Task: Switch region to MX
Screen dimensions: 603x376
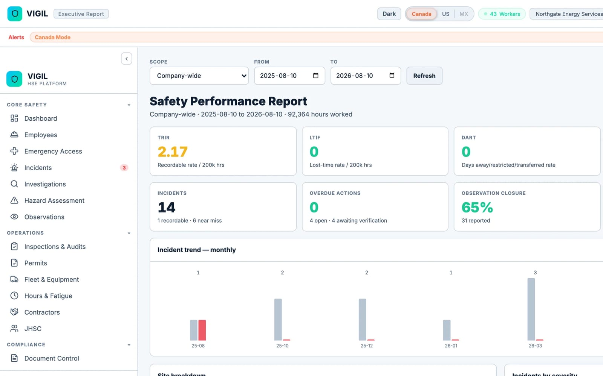Action: click(x=464, y=14)
